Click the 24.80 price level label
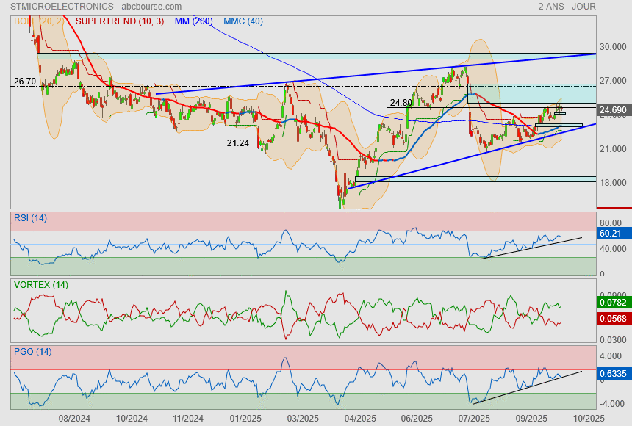 coord(401,103)
